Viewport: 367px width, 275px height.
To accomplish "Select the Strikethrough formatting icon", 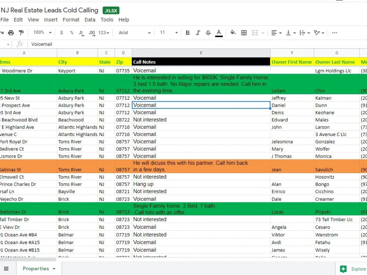I will (208, 33).
